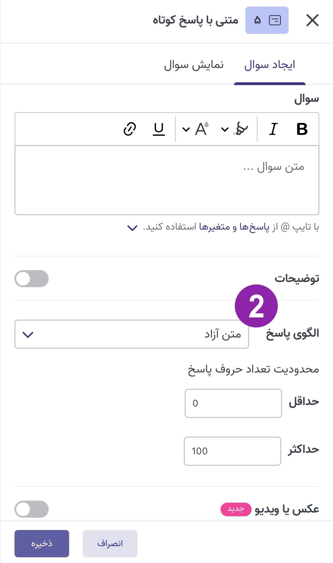333x563 pixels.
Task: Focus the متن سوال text area
Action: pos(167,180)
